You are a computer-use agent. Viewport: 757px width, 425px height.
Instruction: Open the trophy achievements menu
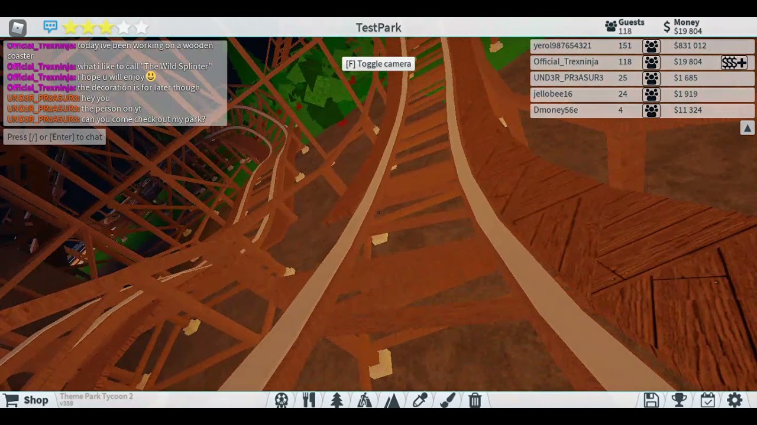point(679,400)
